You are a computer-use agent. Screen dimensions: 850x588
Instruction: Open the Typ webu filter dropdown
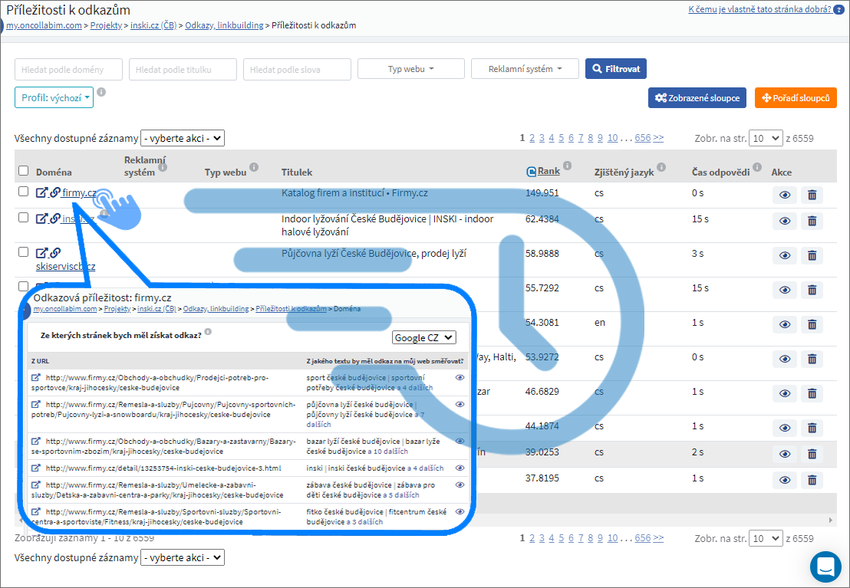tap(411, 69)
